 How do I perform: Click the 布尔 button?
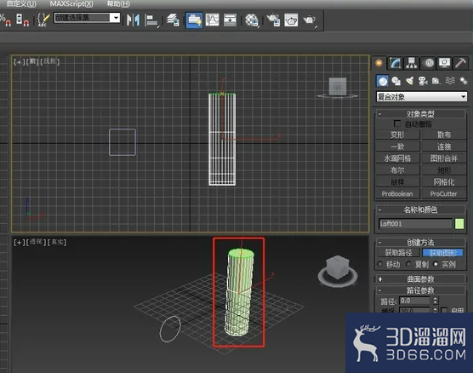tap(397, 170)
